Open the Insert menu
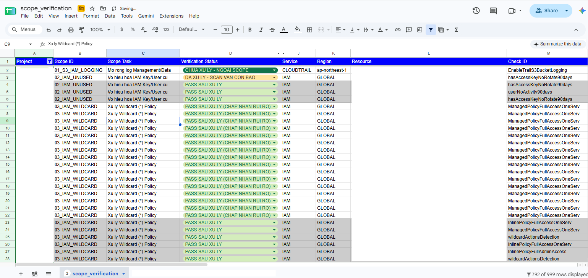 (71, 16)
